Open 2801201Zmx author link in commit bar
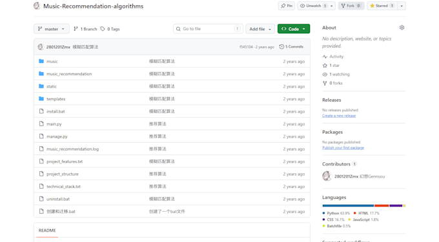 point(58,47)
